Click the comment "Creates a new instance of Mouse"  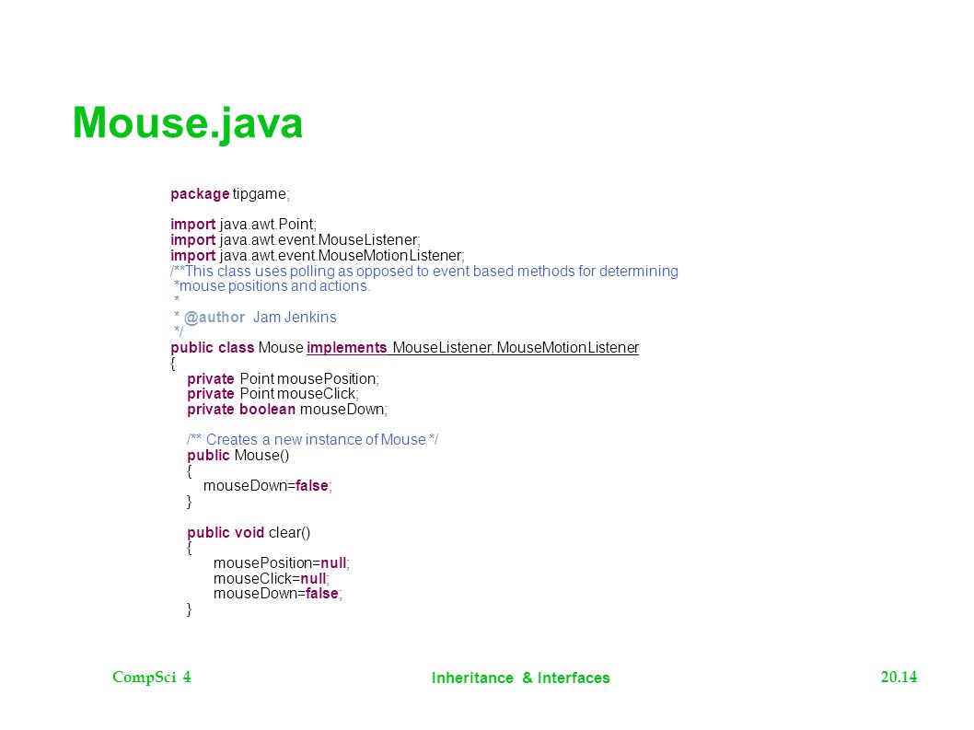(x=312, y=440)
